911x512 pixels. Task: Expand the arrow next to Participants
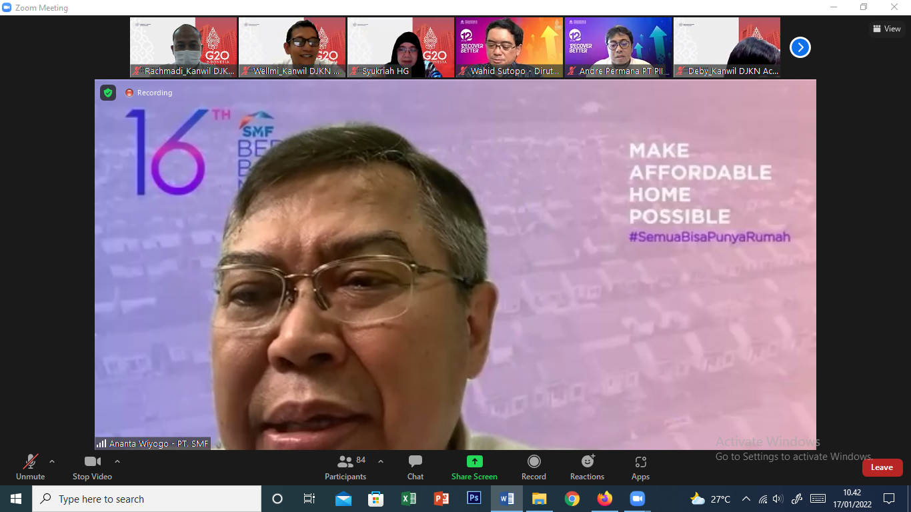(381, 461)
